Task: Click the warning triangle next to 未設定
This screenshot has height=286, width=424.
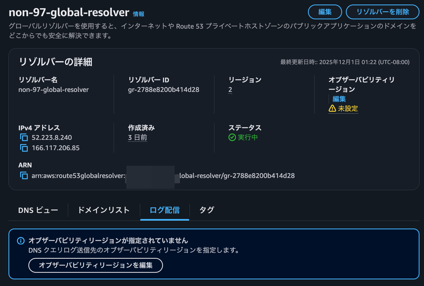Action: [332, 109]
